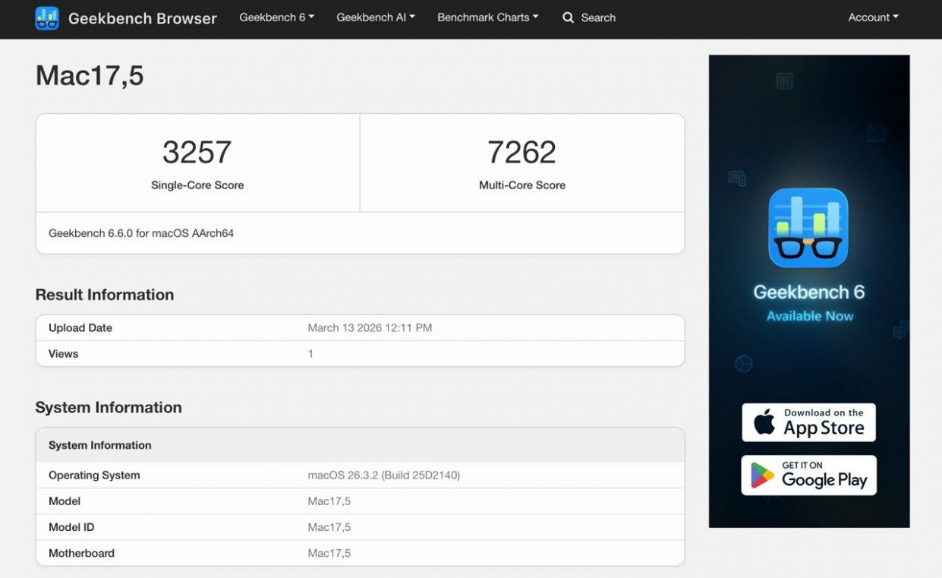Open the Account dropdown menu
The height and width of the screenshot is (578, 942).
(873, 17)
